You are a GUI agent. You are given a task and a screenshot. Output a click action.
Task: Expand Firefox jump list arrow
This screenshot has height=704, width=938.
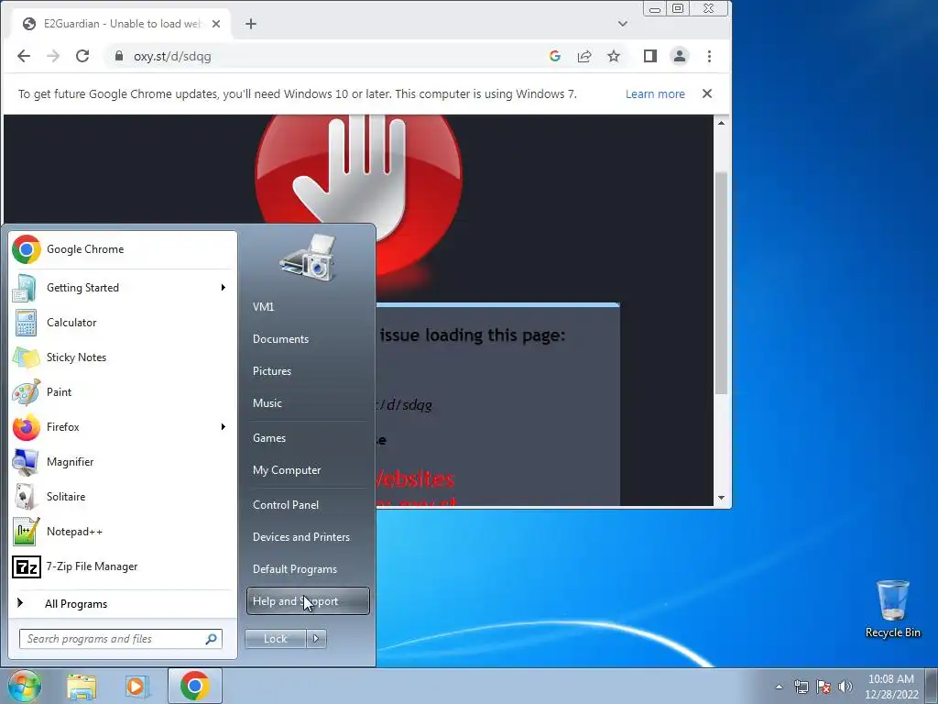click(x=224, y=427)
